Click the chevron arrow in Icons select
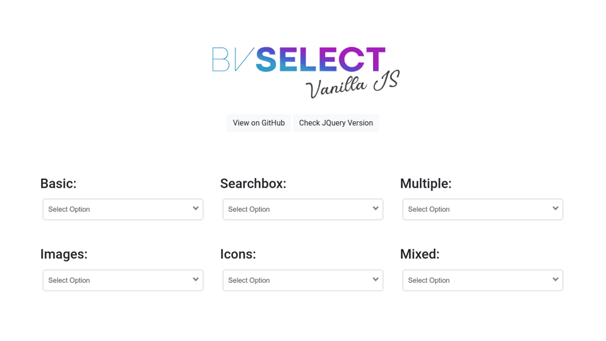This screenshot has height=341, width=606. [376, 279]
